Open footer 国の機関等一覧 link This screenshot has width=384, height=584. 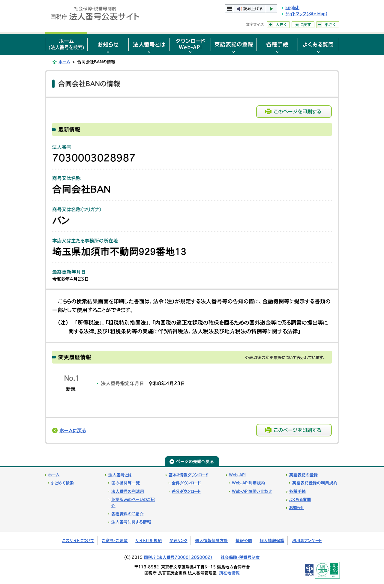click(125, 483)
